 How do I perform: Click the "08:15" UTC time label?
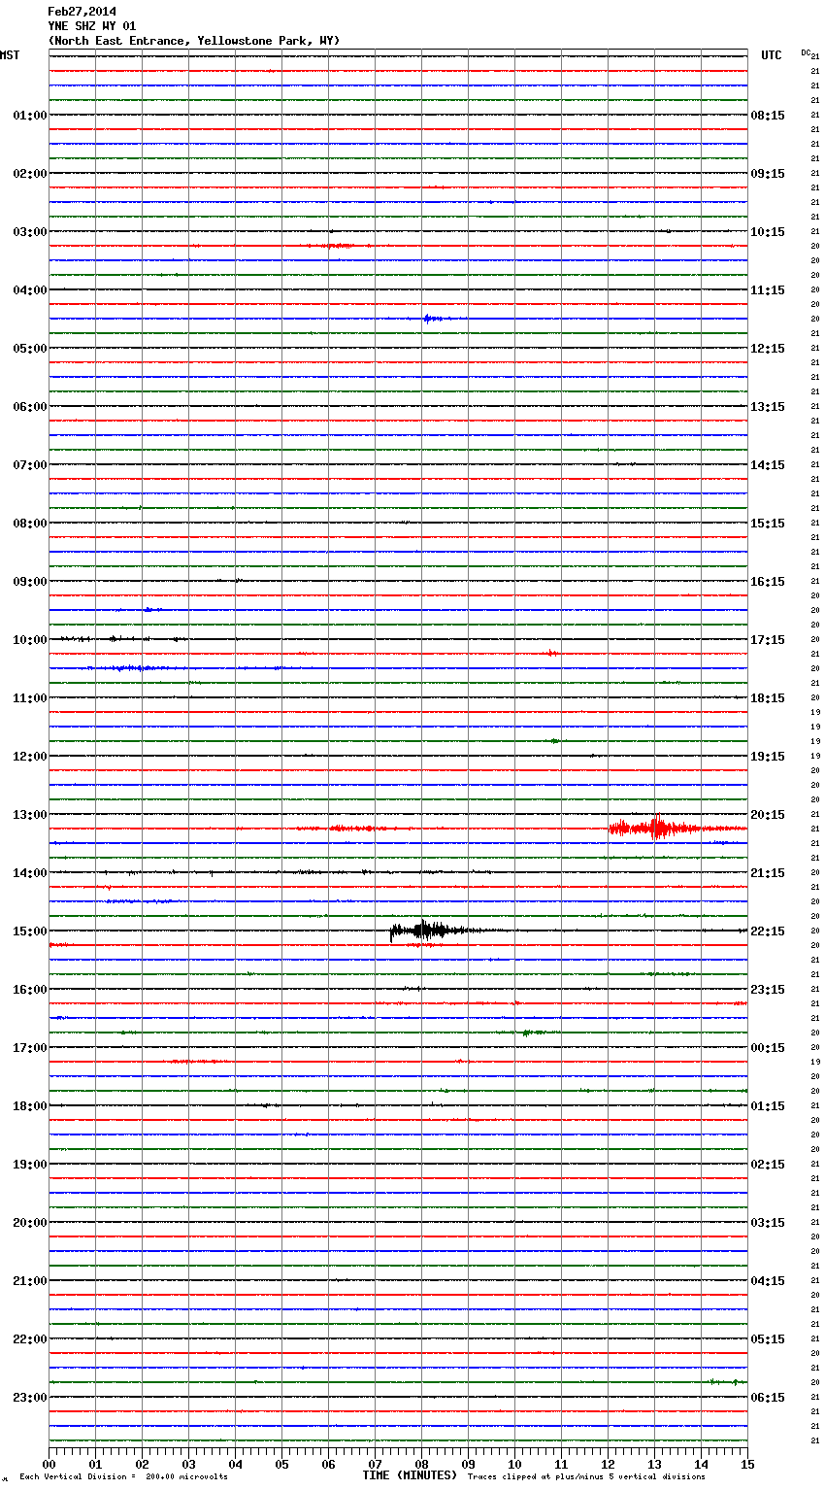click(x=768, y=116)
